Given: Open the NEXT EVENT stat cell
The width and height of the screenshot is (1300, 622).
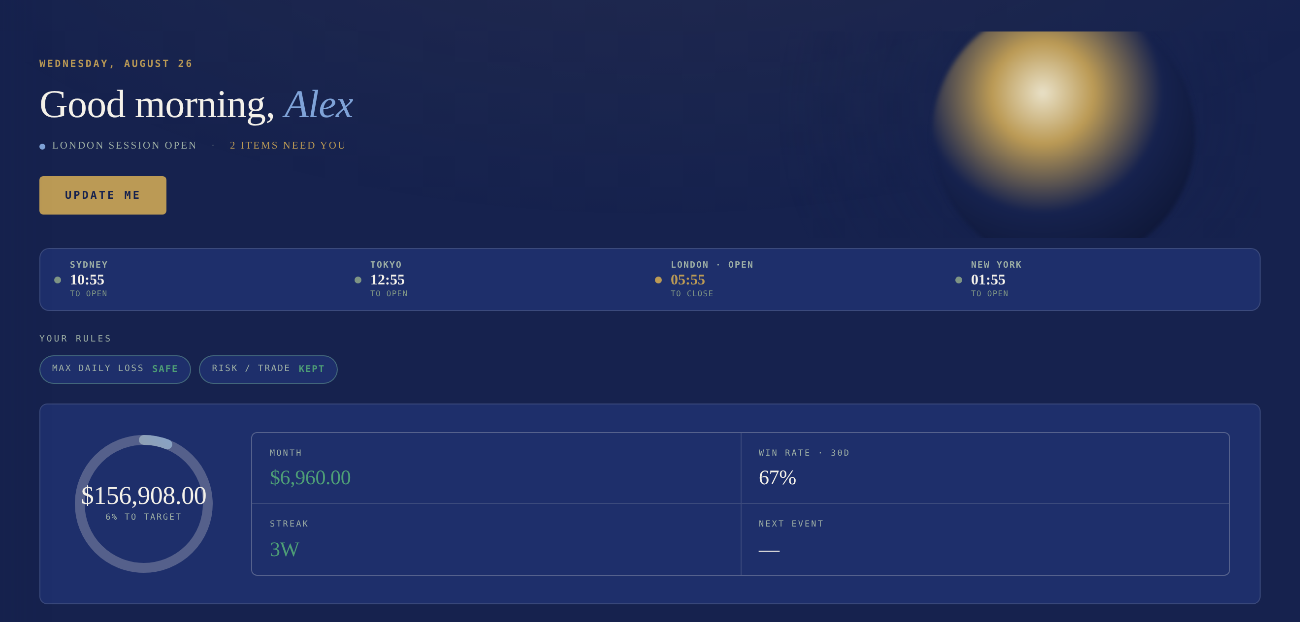Looking at the screenshot, I should coord(985,539).
